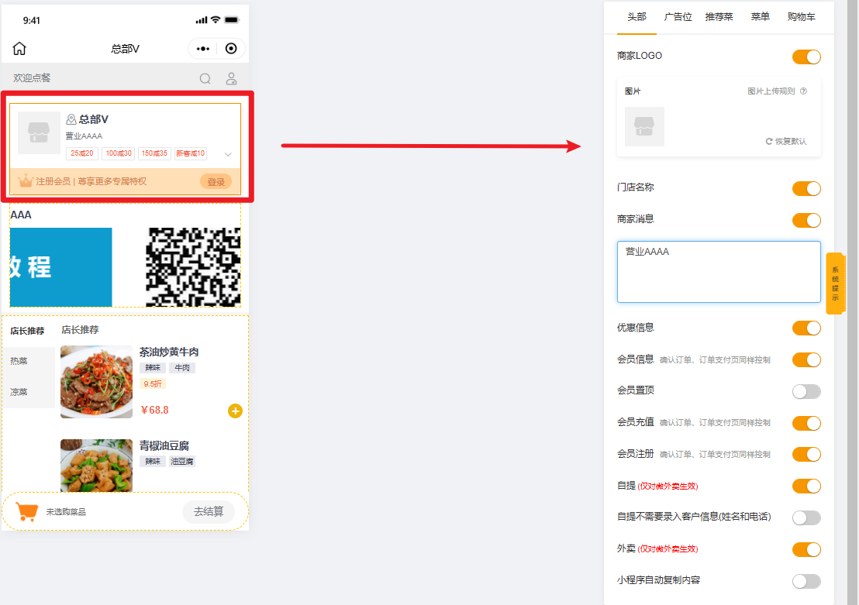Click the 恢复默认 restore default link

tap(786, 141)
